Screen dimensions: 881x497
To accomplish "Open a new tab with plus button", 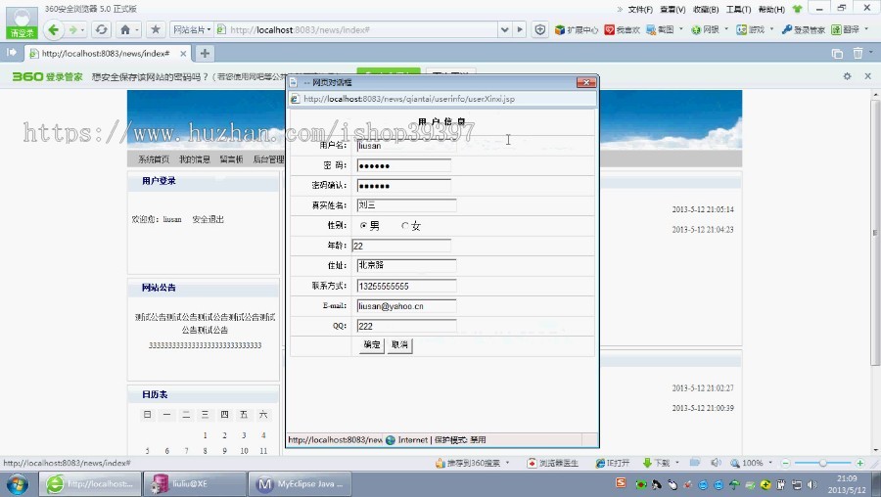I will [205, 54].
